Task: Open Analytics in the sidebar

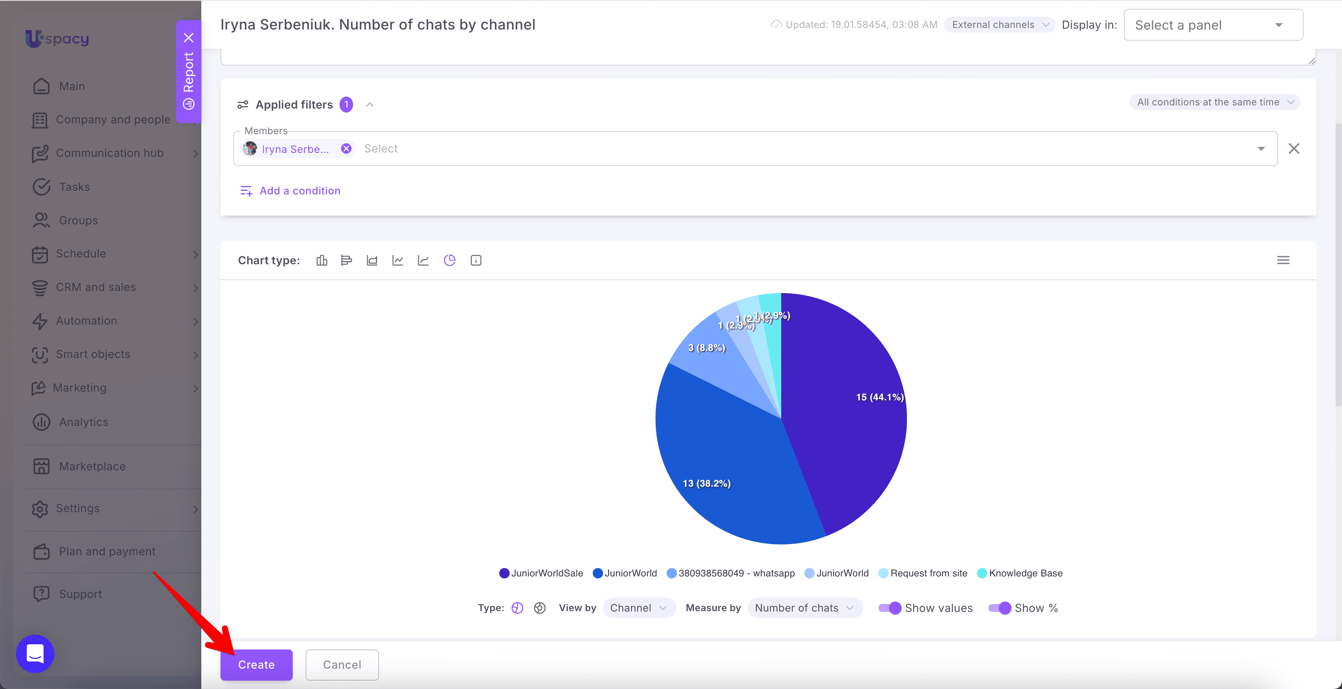Action: pos(83,422)
